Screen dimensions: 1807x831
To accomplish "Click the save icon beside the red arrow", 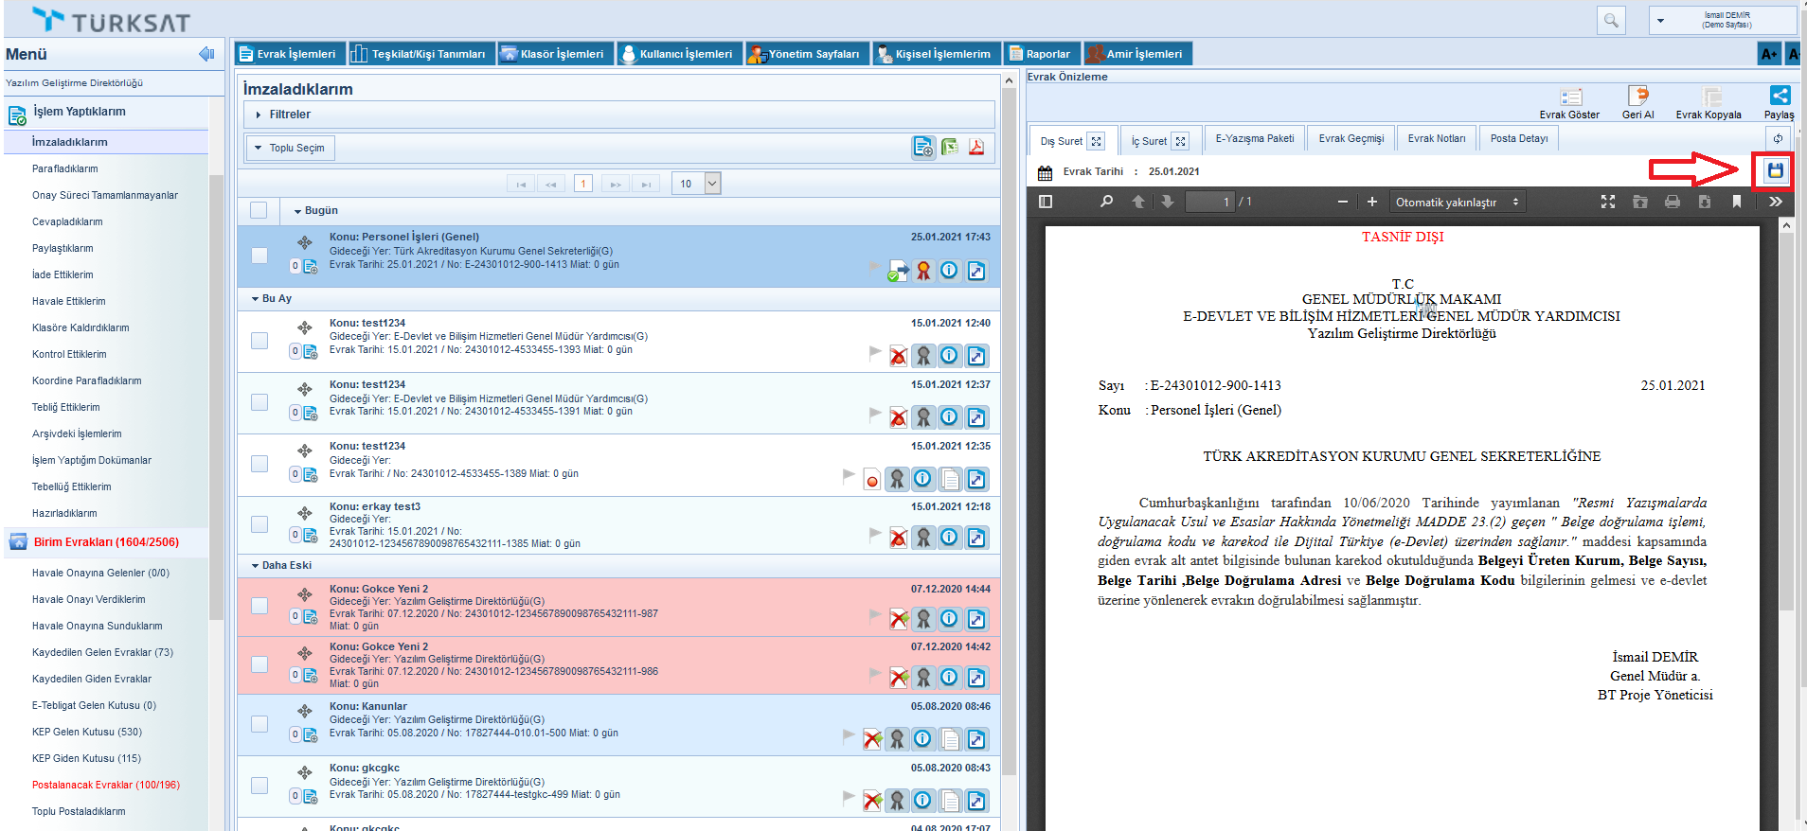I will (x=1775, y=171).
